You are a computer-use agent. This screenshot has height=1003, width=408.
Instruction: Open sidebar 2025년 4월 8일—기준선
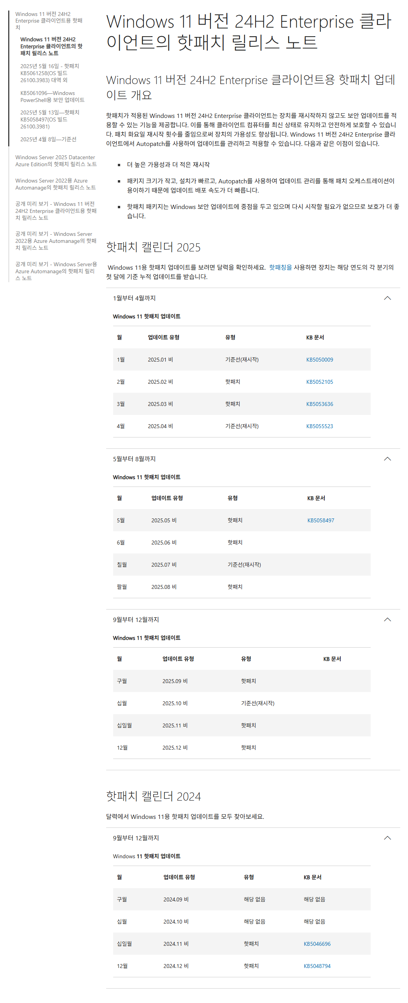coord(48,139)
